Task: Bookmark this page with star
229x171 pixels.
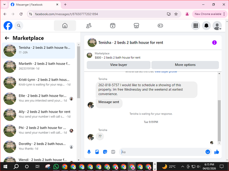Action: point(176,14)
